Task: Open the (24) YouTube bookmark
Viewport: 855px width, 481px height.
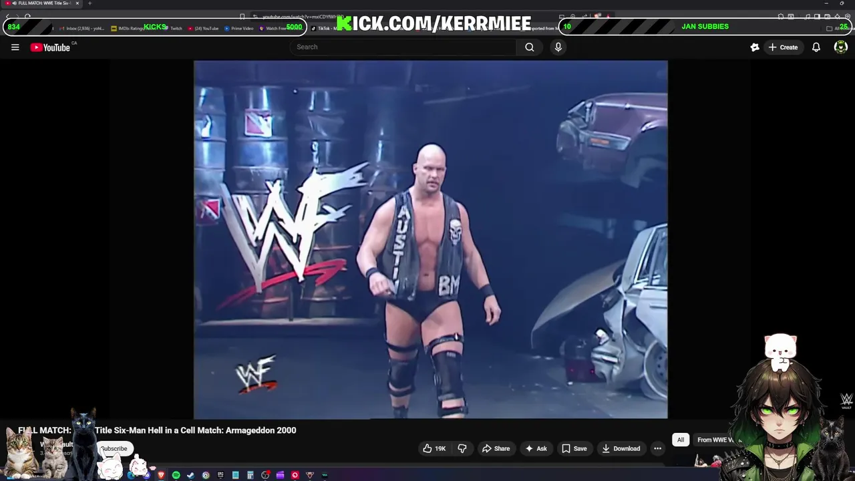Action: 204,28
